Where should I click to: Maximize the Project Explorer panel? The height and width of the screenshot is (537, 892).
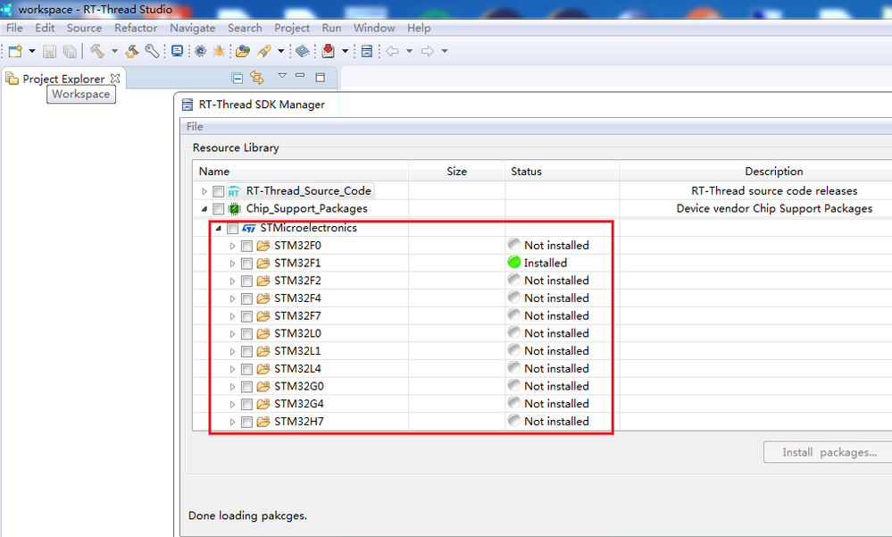321,78
